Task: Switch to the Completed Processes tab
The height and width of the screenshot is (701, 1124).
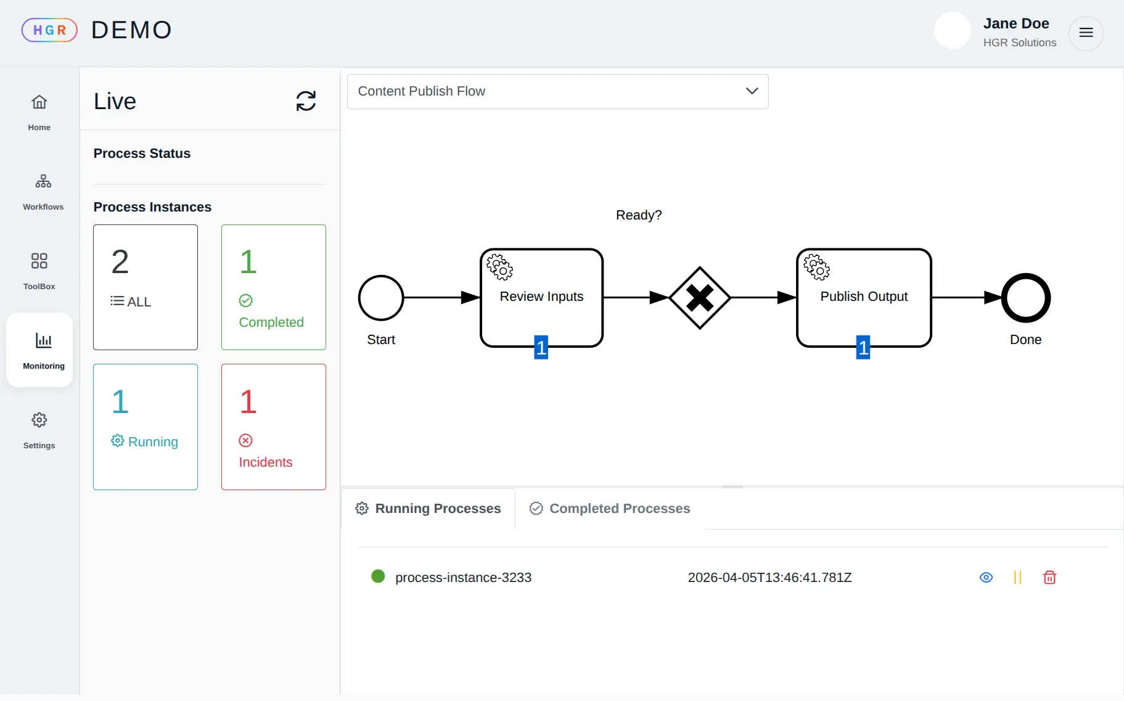Action: click(610, 509)
